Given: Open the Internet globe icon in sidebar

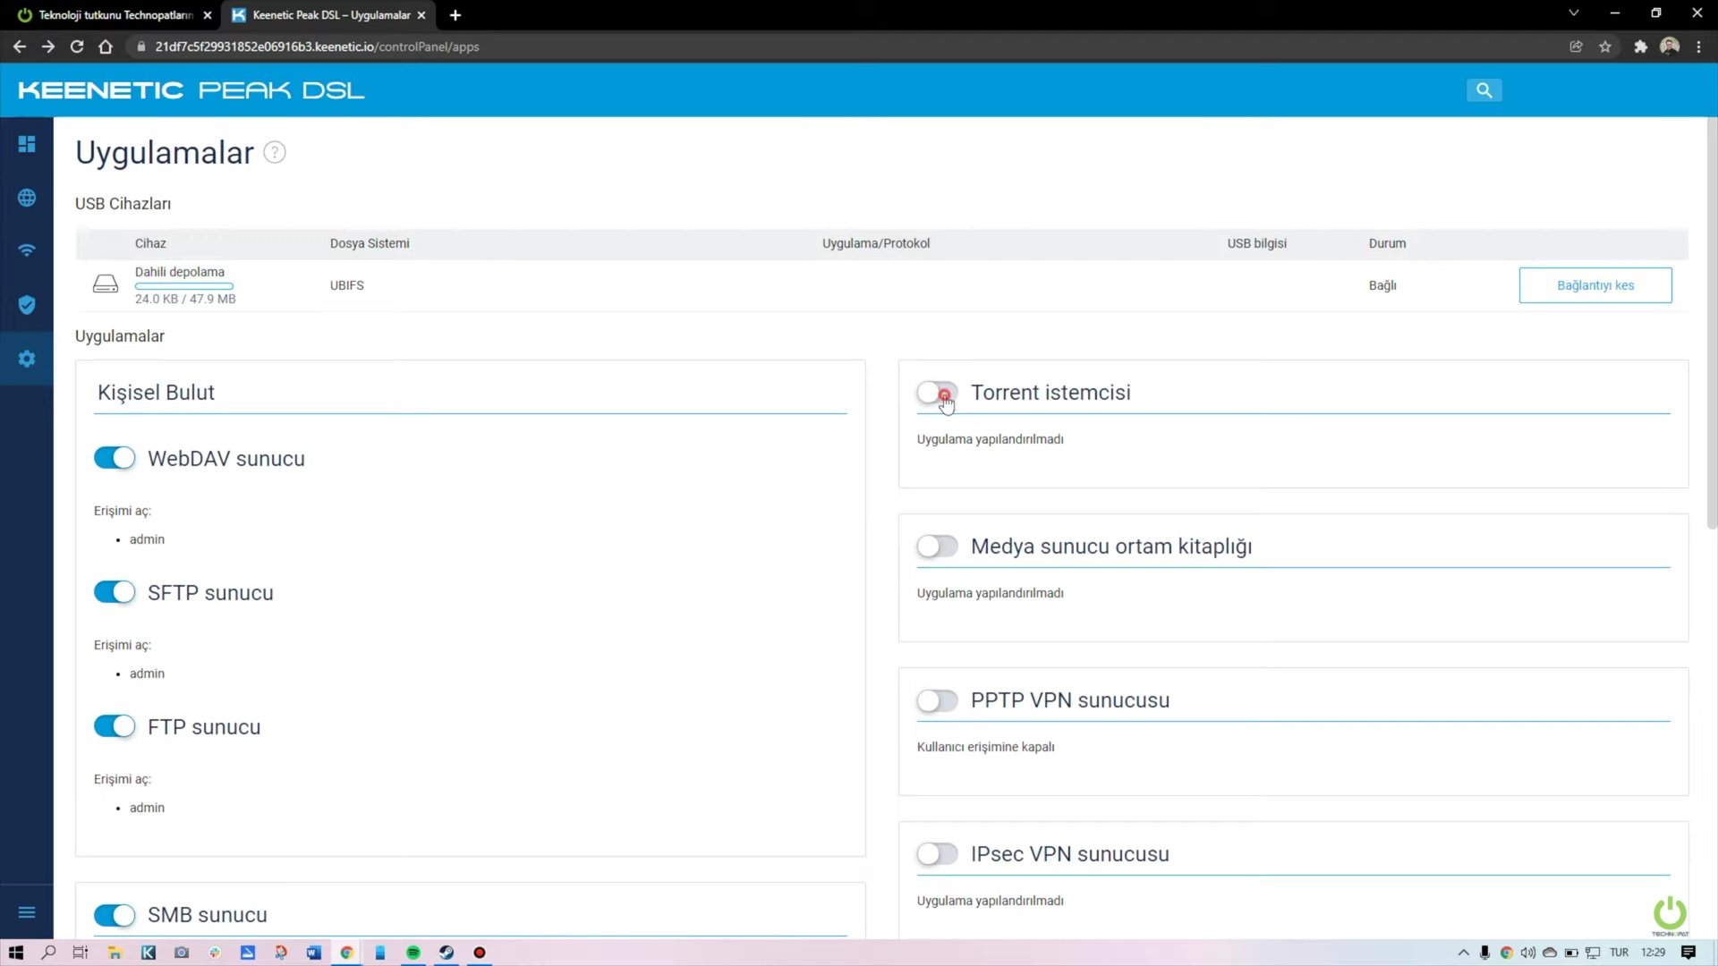Looking at the screenshot, I should click(27, 198).
